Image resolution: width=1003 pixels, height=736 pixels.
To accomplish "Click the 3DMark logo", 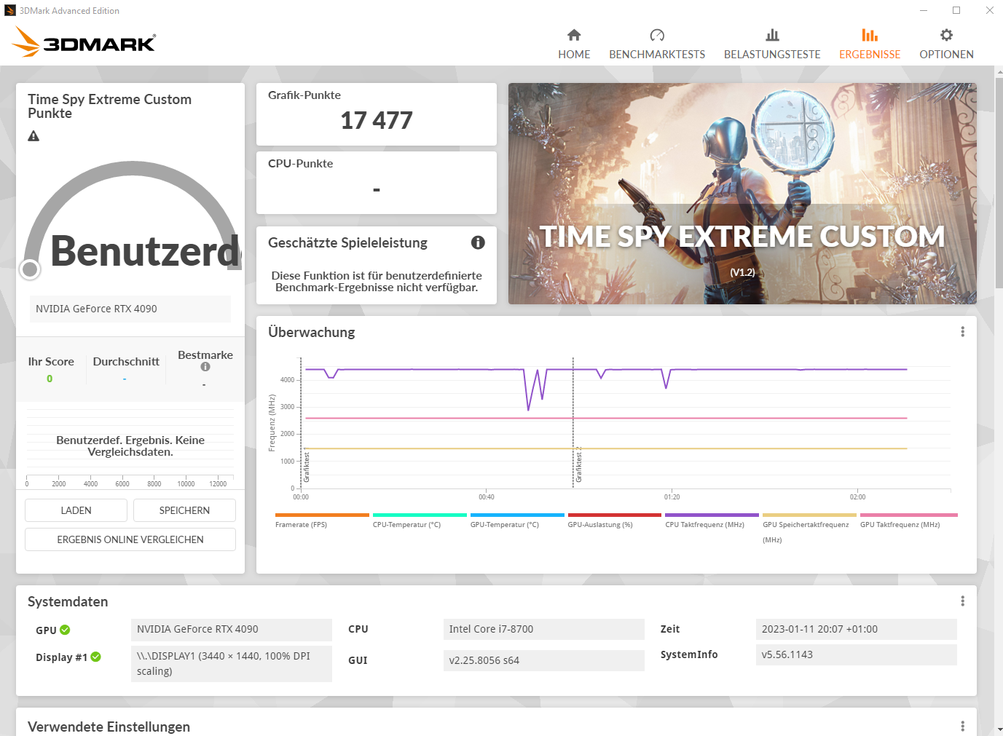I will (84, 42).
